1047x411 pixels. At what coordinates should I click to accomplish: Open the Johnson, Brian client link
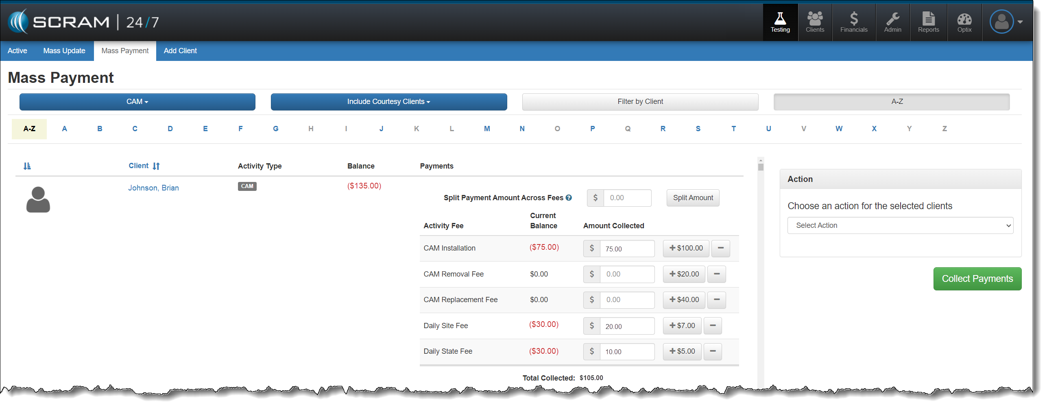153,188
